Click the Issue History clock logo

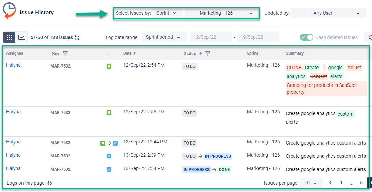coord(10,11)
